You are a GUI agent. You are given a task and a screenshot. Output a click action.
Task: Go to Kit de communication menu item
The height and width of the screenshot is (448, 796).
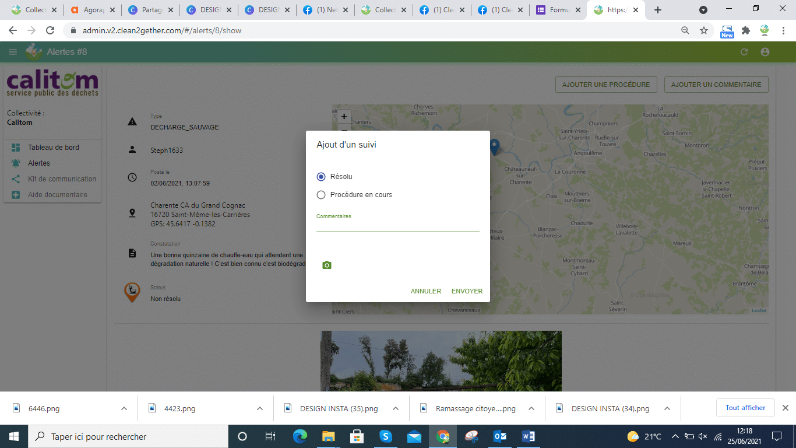[x=62, y=179]
